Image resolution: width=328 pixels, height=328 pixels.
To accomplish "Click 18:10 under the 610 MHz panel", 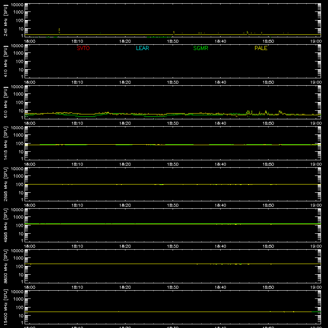I will point(77,123).
